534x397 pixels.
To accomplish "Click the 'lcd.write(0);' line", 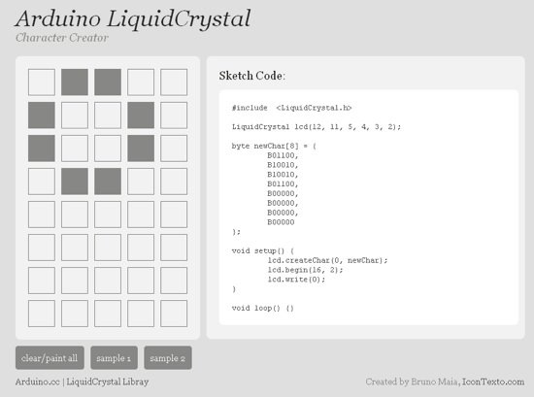I will coord(296,280).
